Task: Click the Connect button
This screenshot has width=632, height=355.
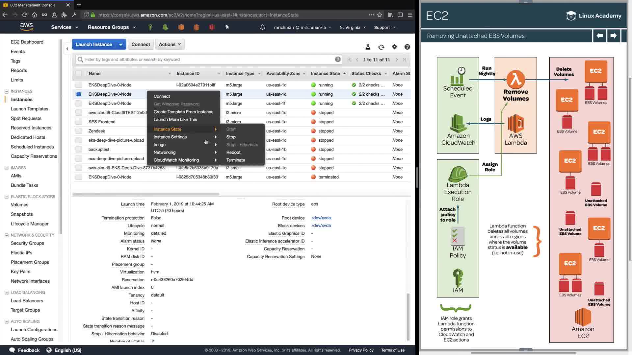Action: pos(141,44)
